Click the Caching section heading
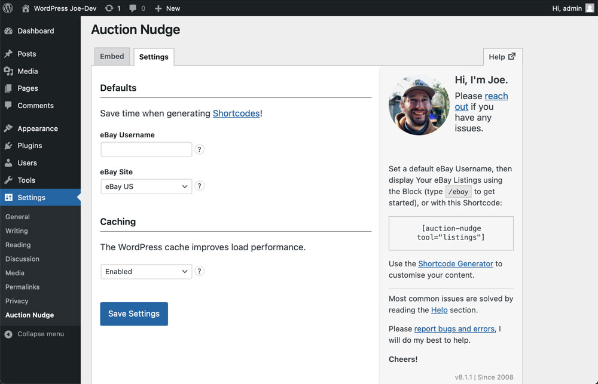The height and width of the screenshot is (384, 598). [118, 222]
